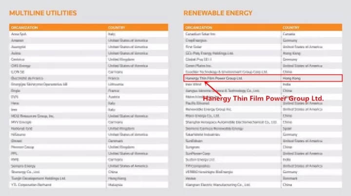Select Denmark cell in the Vestas row

(x=312, y=178)
